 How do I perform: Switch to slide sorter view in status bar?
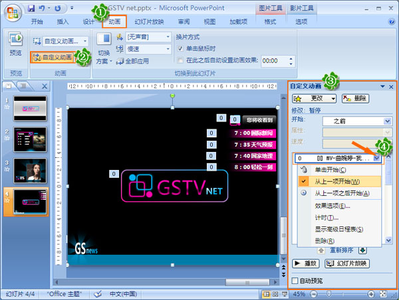click(275, 294)
